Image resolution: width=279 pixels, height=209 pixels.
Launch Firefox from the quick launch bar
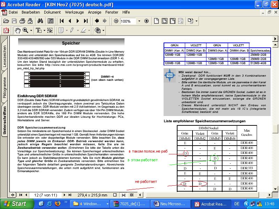[x=58, y=204]
